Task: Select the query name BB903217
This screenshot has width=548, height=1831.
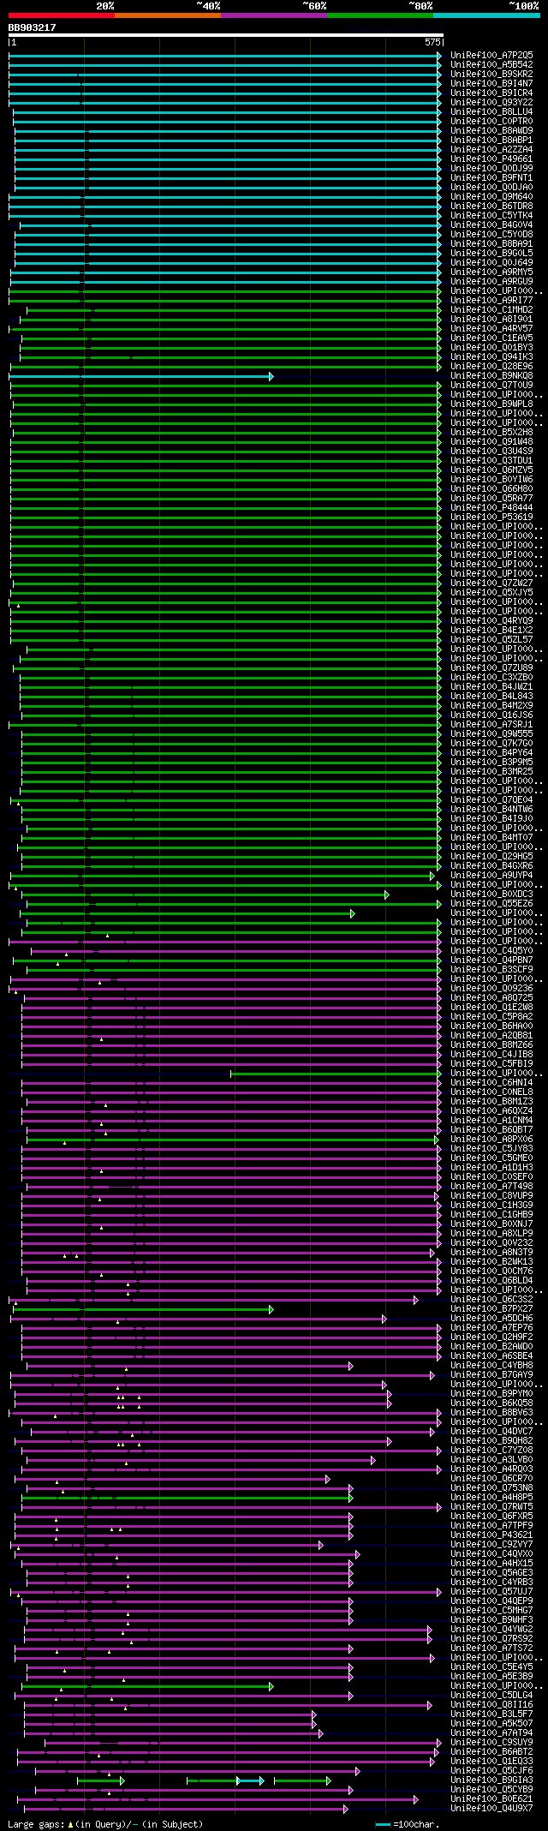Action: coord(33,27)
